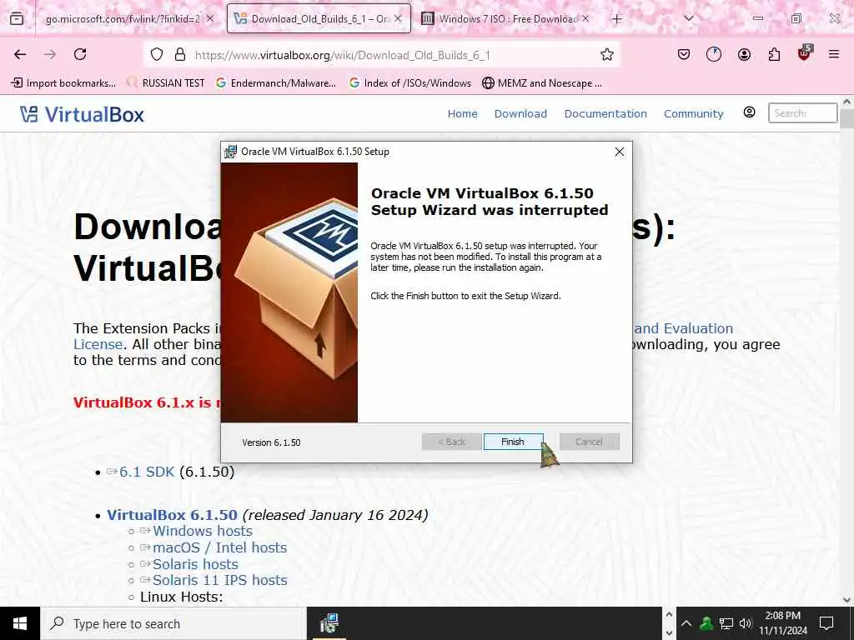
Task: Close the VirtualBox 6.1.50 Setup dialog
Action: (620, 152)
